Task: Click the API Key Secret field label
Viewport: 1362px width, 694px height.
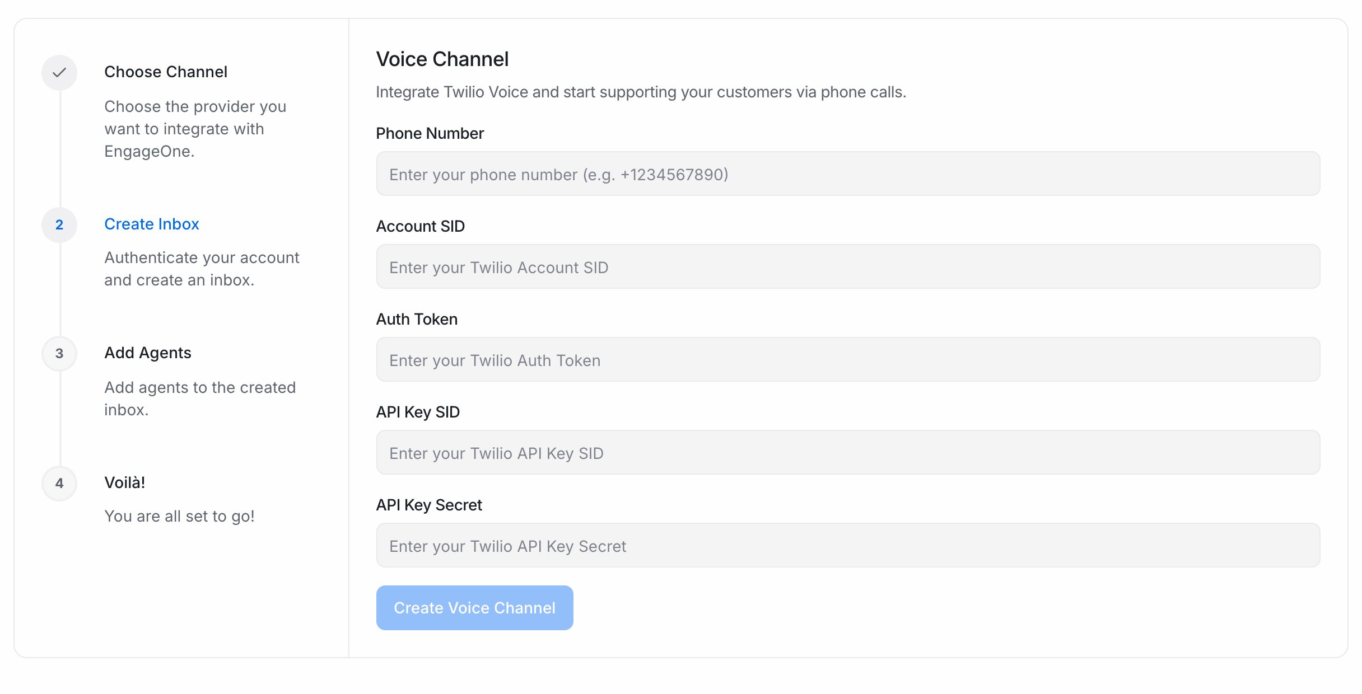Action: point(429,505)
